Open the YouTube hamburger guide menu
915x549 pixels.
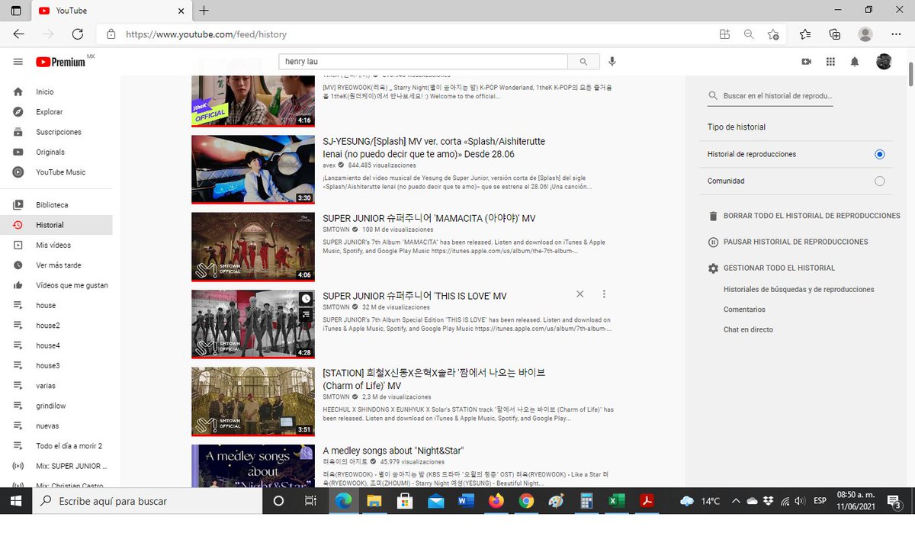18,62
